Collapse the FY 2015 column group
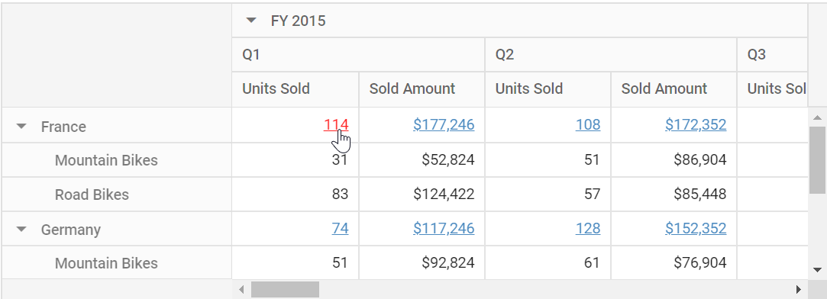This screenshot has width=827, height=299. pos(251,21)
